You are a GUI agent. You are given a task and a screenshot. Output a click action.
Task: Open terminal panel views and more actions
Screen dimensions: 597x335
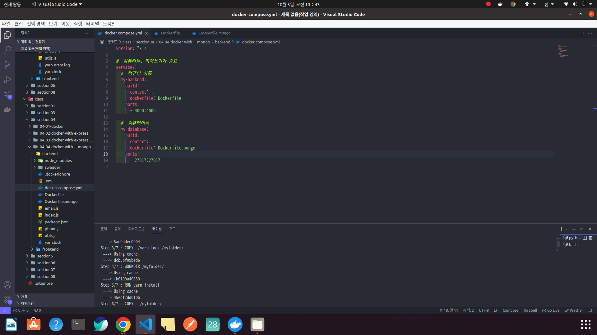coord(574,229)
